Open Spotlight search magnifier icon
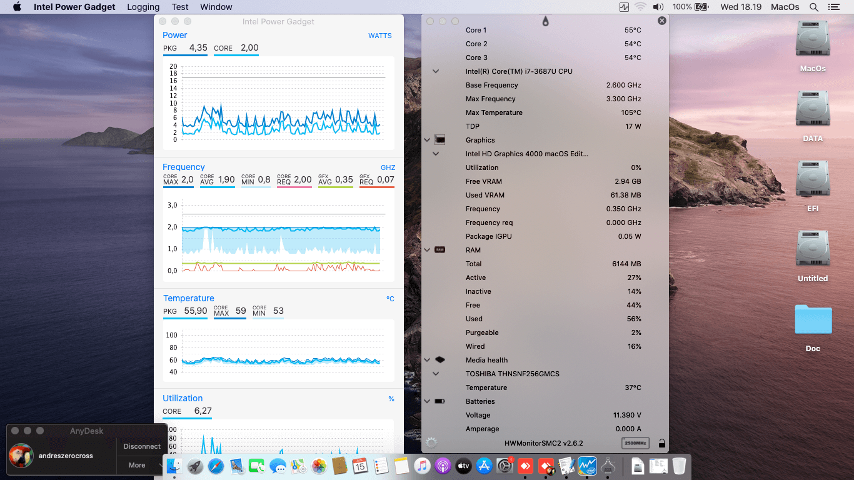 tap(814, 7)
